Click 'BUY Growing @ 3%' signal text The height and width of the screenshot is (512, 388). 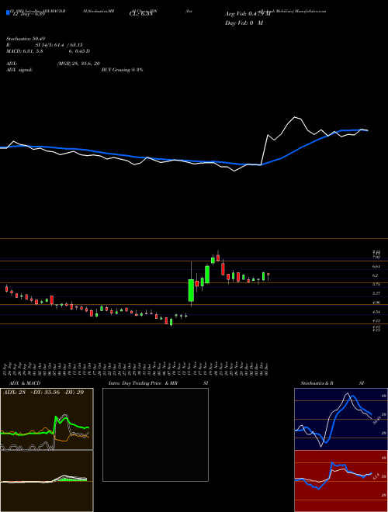pos(122,70)
